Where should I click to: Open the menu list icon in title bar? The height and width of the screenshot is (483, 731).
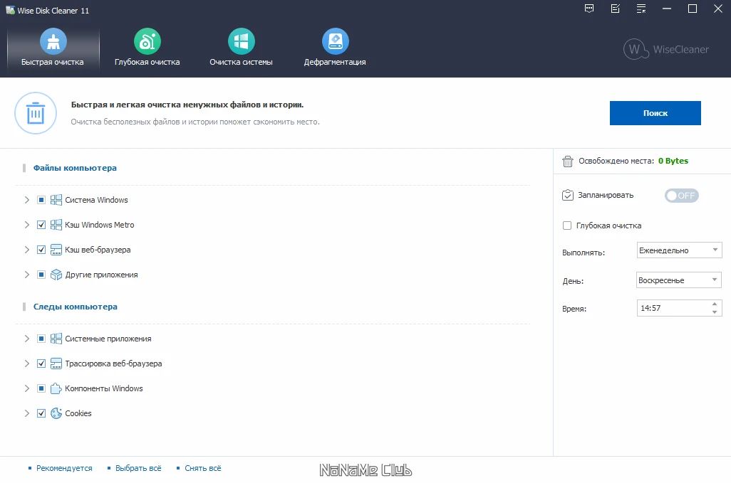tap(641, 9)
